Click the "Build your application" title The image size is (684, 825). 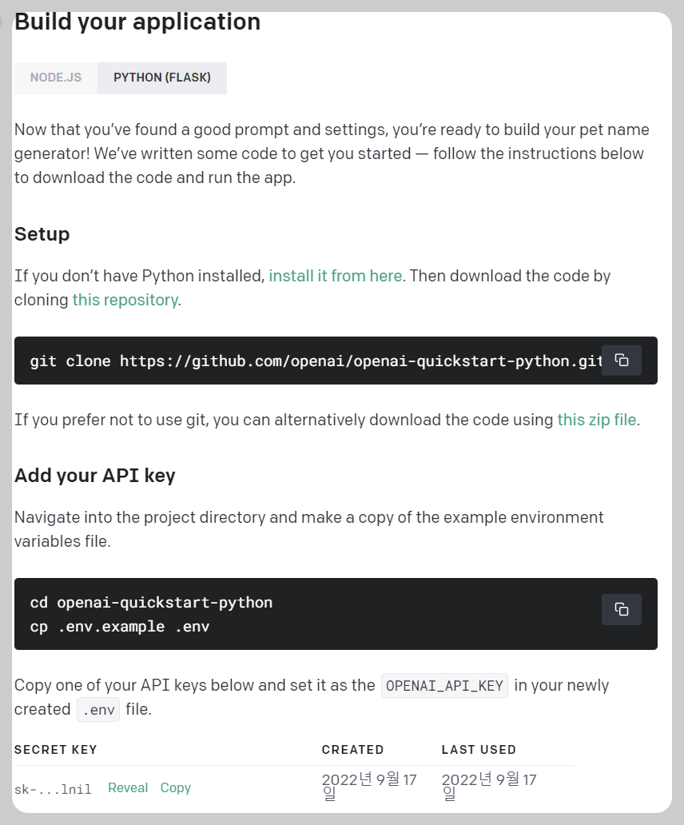(137, 22)
